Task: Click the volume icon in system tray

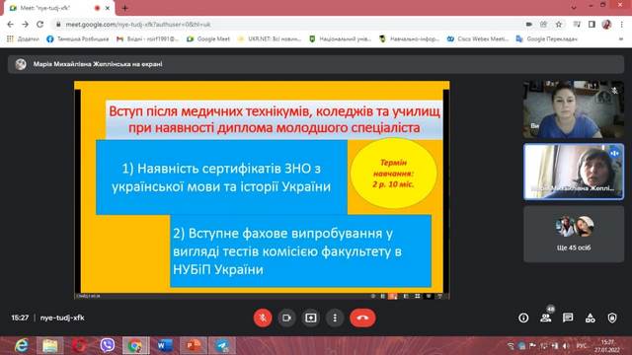Action: tap(566, 346)
